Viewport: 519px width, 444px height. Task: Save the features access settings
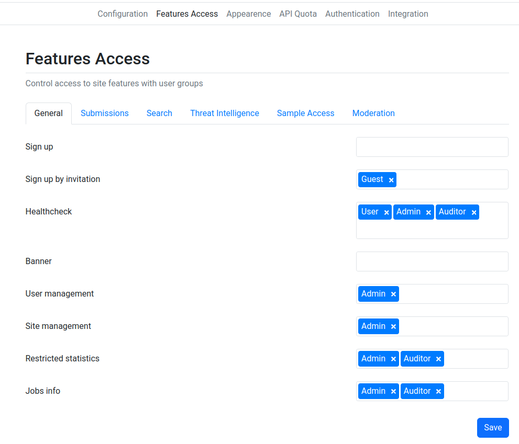pos(493,427)
